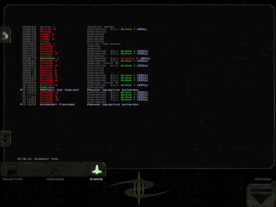Click the emblem logo at bottom center
This screenshot has height=207, width=276.
[139, 188]
